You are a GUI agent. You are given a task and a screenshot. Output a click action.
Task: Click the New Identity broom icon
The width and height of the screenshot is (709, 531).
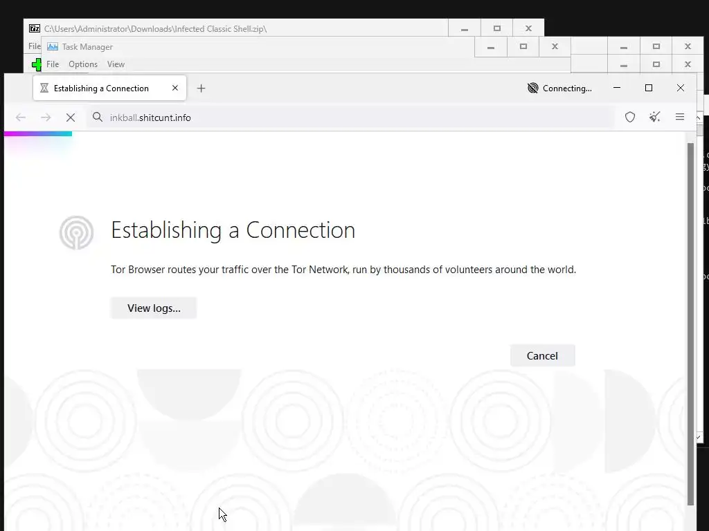pyautogui.click(x=655, y=118)
